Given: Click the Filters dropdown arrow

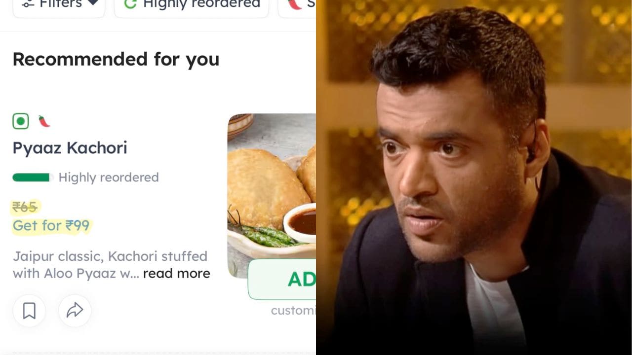Looking at the screenshot, I should [x=92, y=3].
